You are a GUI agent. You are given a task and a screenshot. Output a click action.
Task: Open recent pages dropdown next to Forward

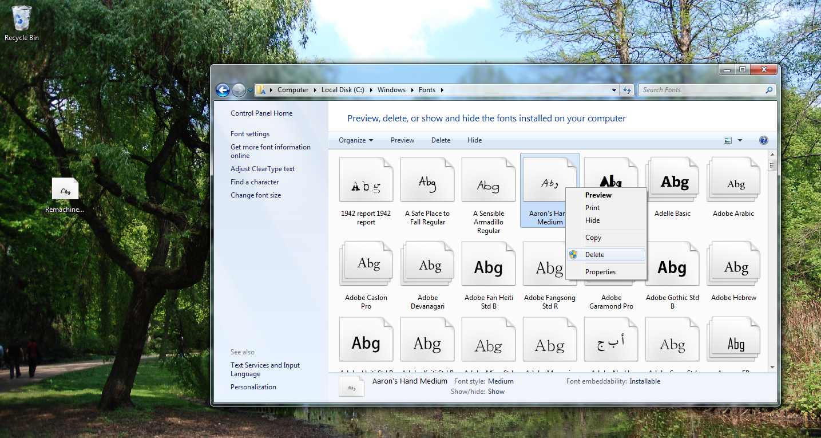(x=250, y=90)
